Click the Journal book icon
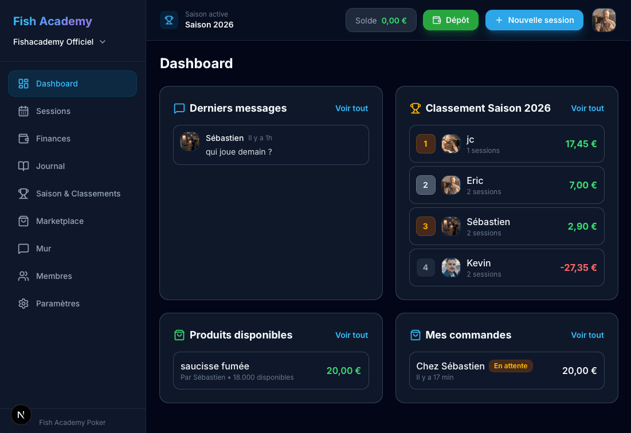The image size is (631, 433). coord(23,166)
